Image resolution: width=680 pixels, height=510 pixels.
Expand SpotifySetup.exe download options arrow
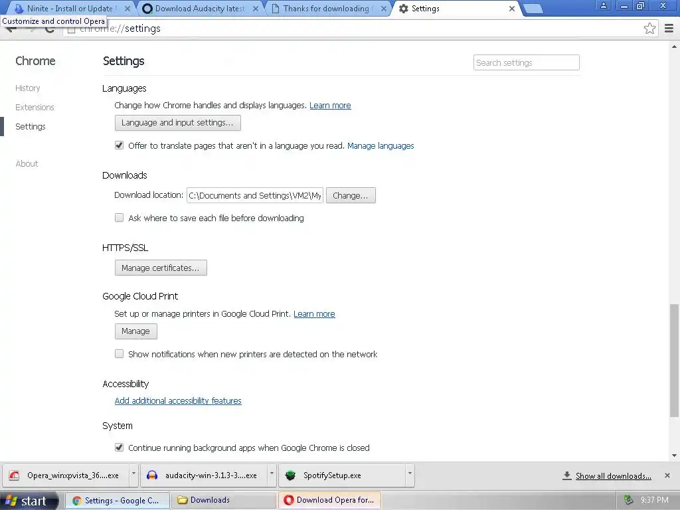(410, 475)
